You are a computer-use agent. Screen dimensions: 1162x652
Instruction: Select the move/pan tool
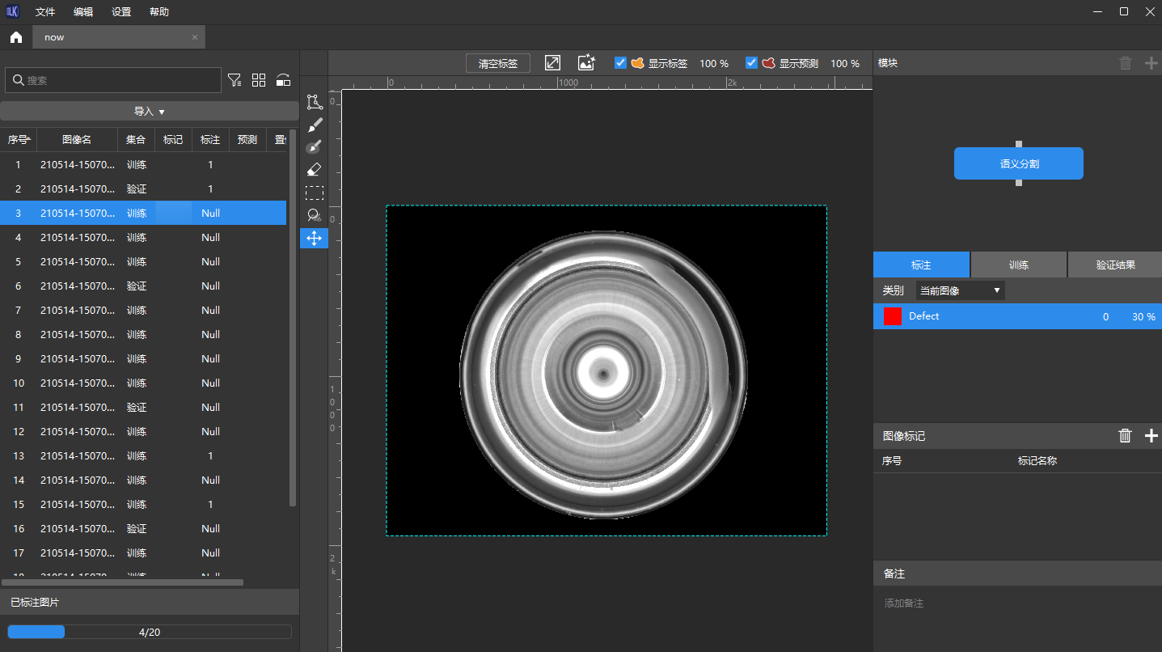click(315, 238)
